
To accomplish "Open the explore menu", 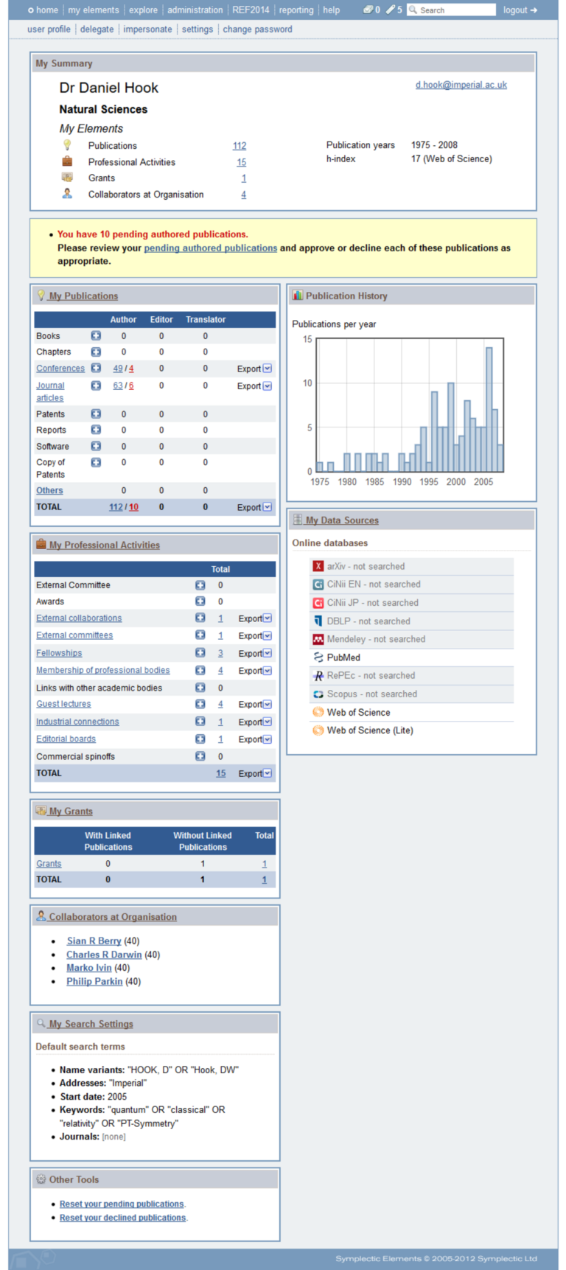I will 143,10.
